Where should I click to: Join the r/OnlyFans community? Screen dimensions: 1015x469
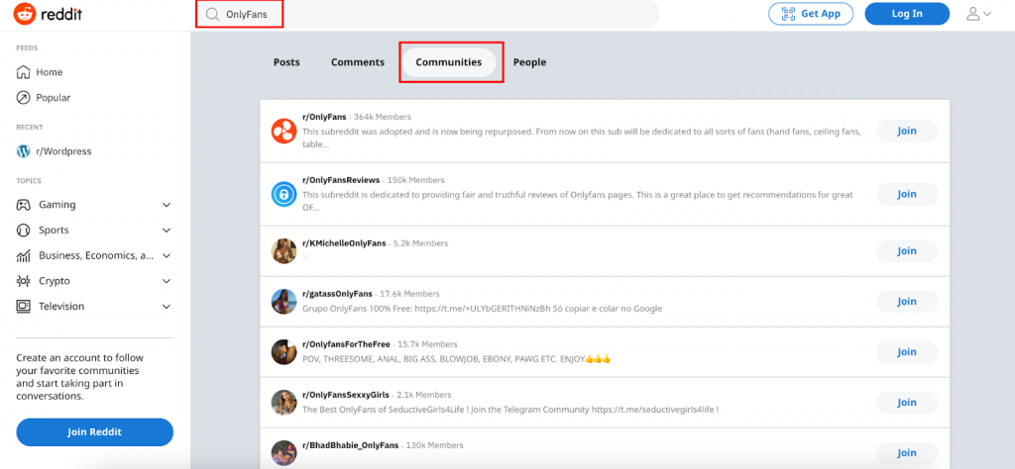907,132
